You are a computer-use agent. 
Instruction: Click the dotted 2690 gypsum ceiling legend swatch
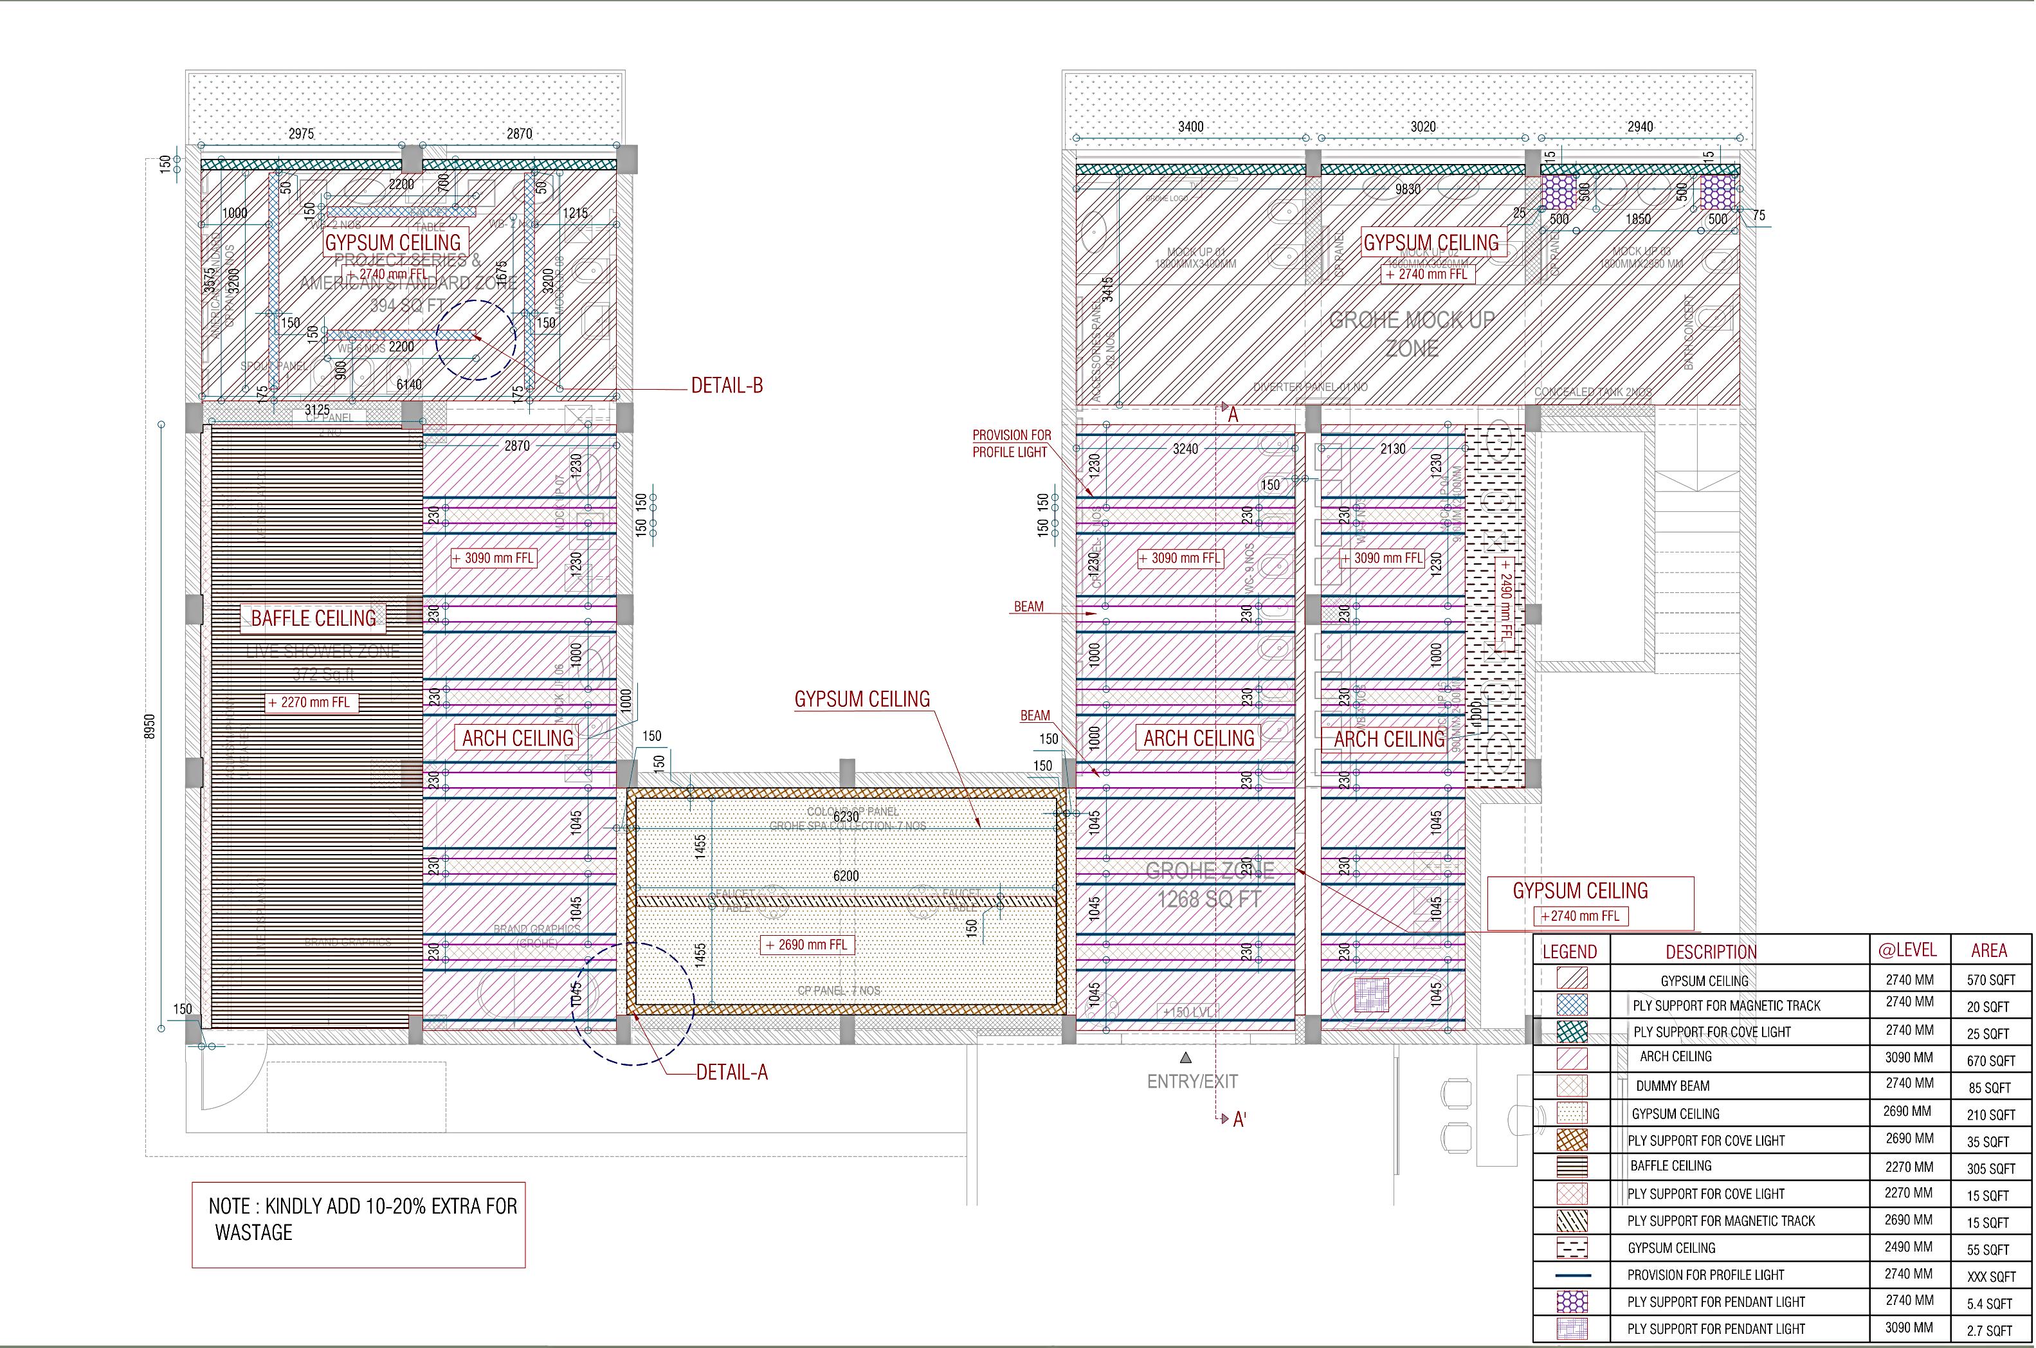1572,1113
